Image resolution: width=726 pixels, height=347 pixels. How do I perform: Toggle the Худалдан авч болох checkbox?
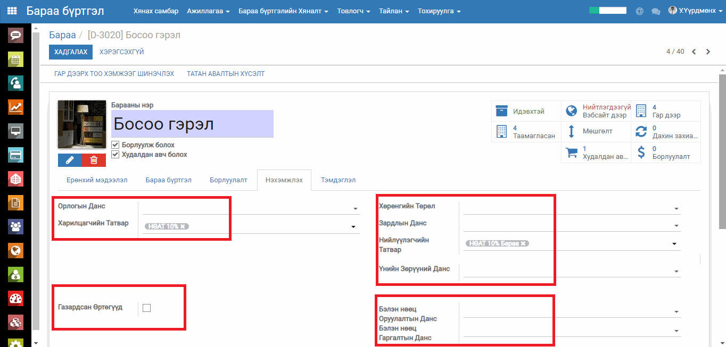[115, 155]
